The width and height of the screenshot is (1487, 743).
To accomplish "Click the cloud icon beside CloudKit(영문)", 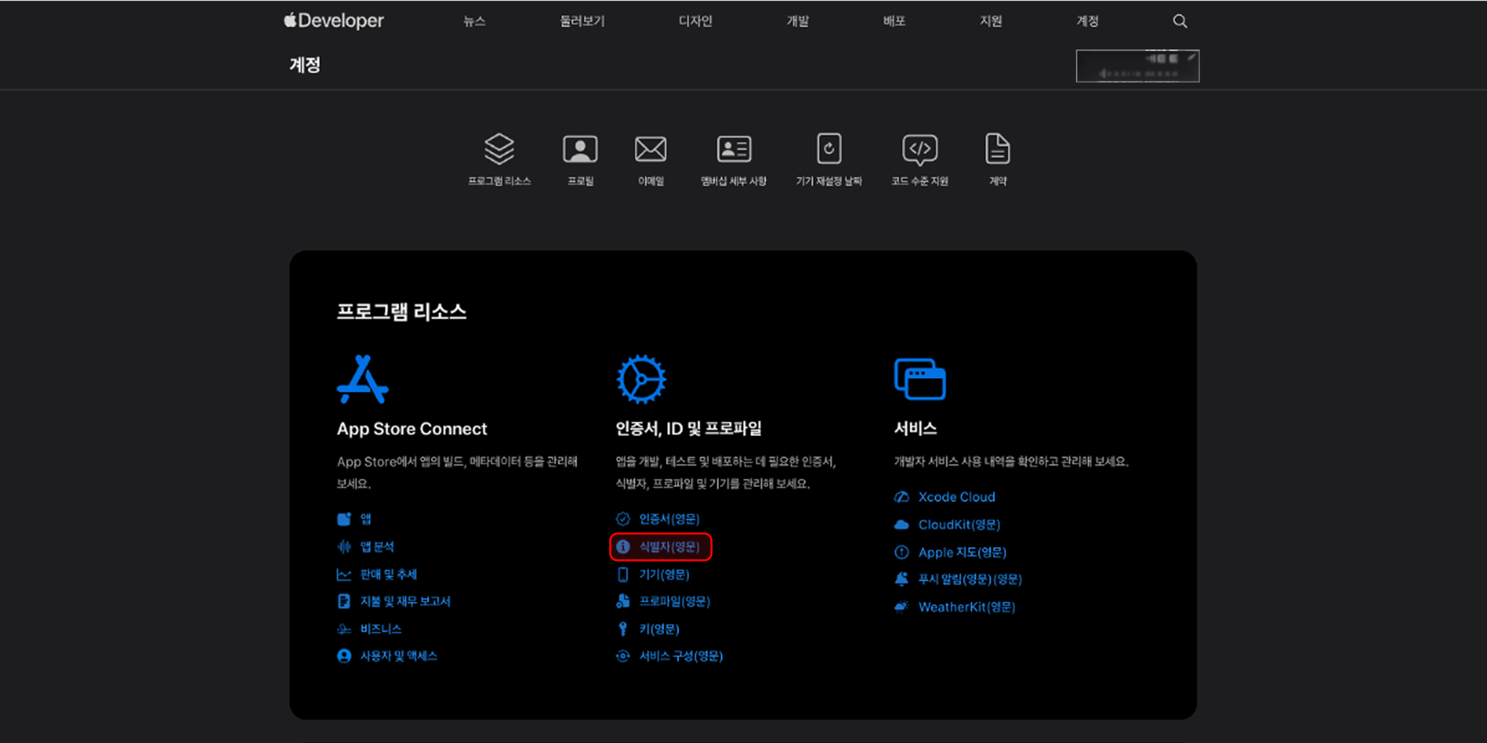I will click(901, 524).
